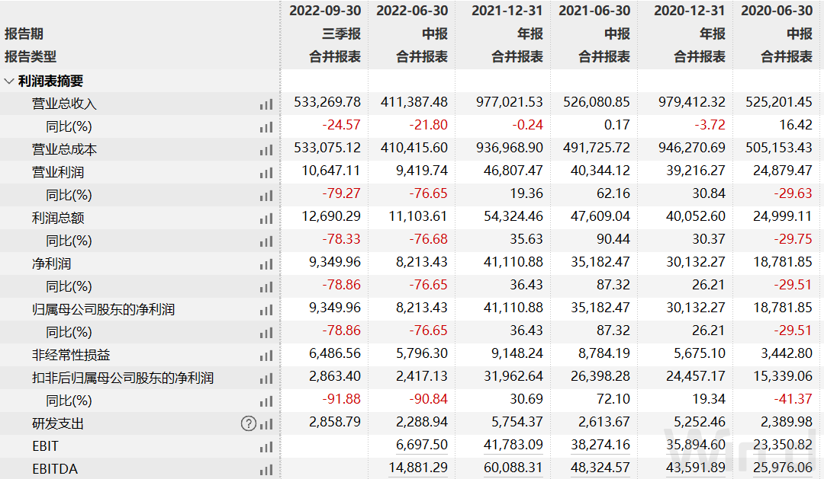Click the 净利润 row label

coord(51,263)
